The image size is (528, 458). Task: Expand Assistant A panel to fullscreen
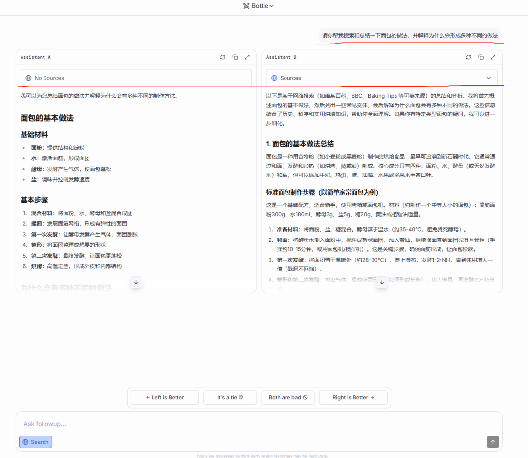coord(247,57)
